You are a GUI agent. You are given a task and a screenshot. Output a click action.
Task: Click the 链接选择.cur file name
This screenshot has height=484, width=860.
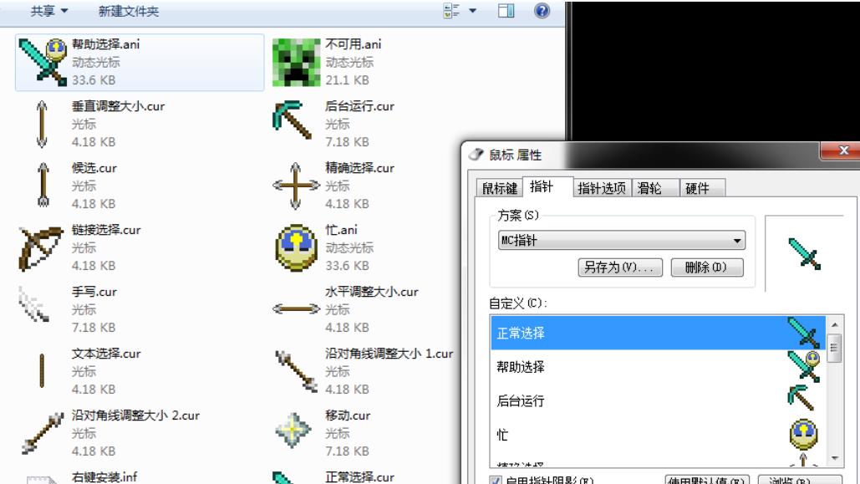click(106, 230)
